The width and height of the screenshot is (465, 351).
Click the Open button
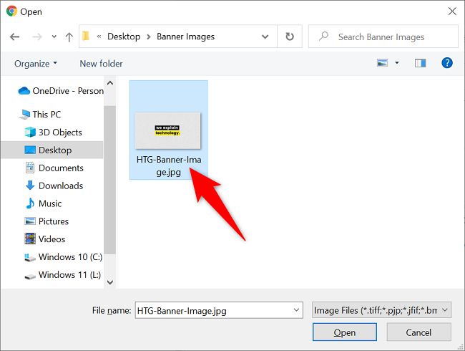345,332
